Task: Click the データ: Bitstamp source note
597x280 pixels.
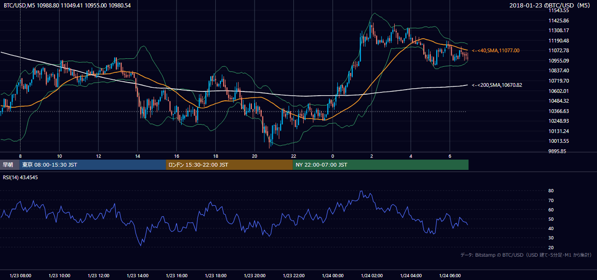Action: click(526, 255)
